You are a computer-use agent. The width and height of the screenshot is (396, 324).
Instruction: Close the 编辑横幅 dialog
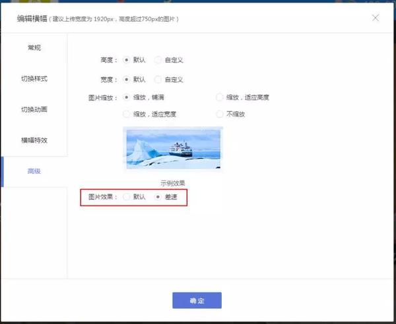pyautogui.click(x=376, y=18)
